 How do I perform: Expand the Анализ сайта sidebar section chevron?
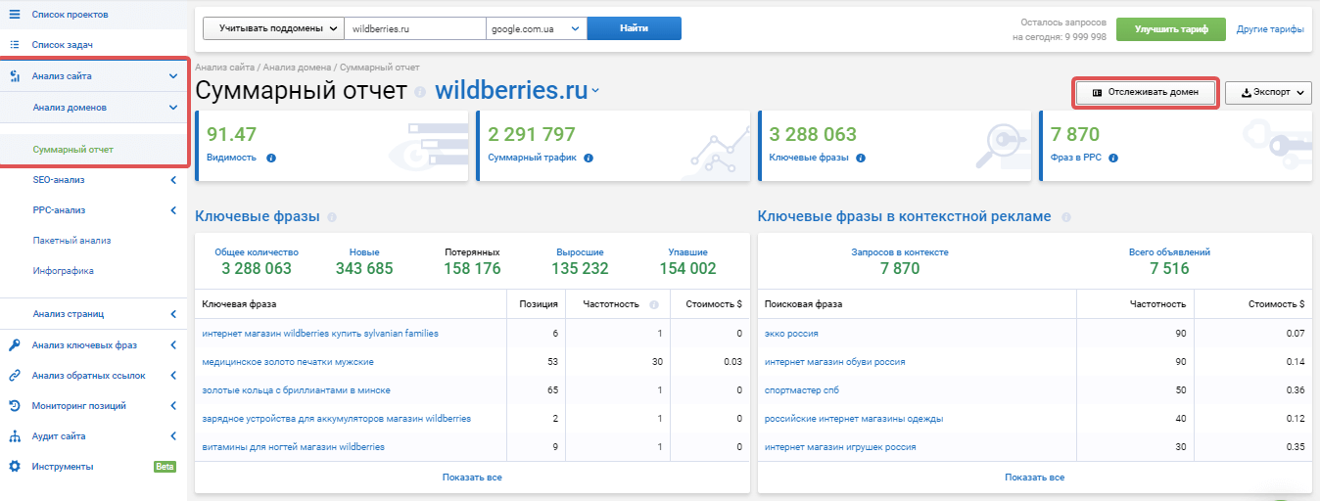(173, 75)
